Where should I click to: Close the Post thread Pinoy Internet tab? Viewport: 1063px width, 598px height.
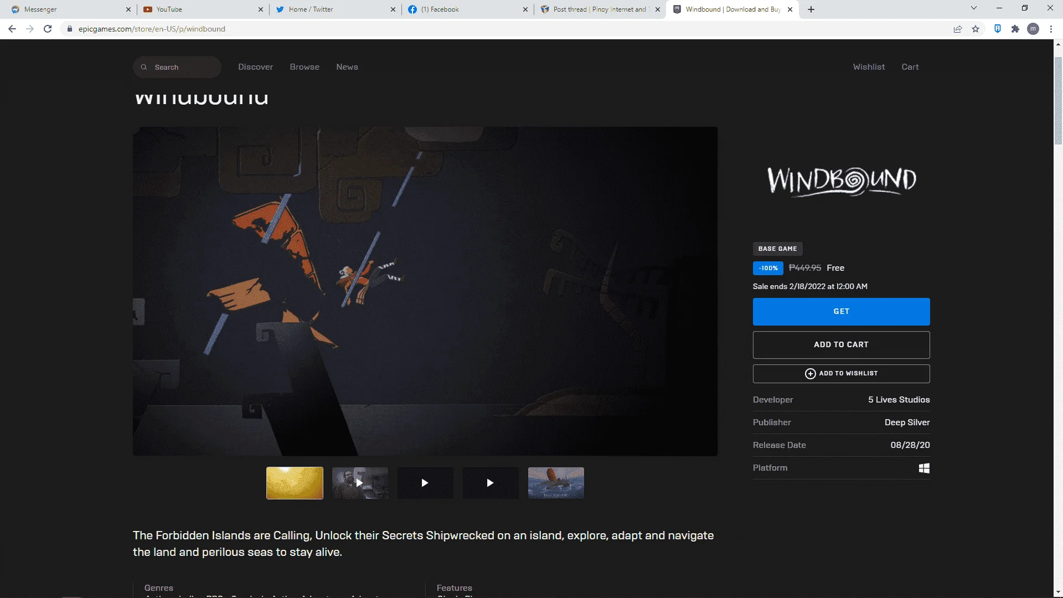pos(658,9)
